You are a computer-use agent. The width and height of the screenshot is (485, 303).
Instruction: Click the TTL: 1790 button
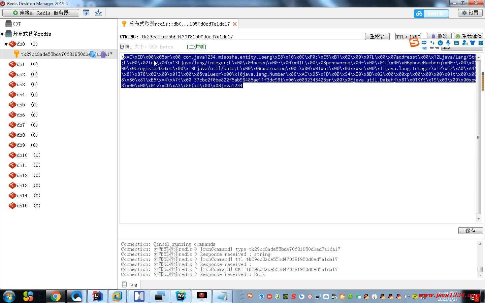pos(408,36)
